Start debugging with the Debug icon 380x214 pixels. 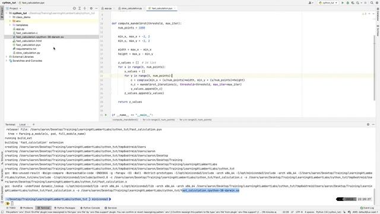(348, 2)
